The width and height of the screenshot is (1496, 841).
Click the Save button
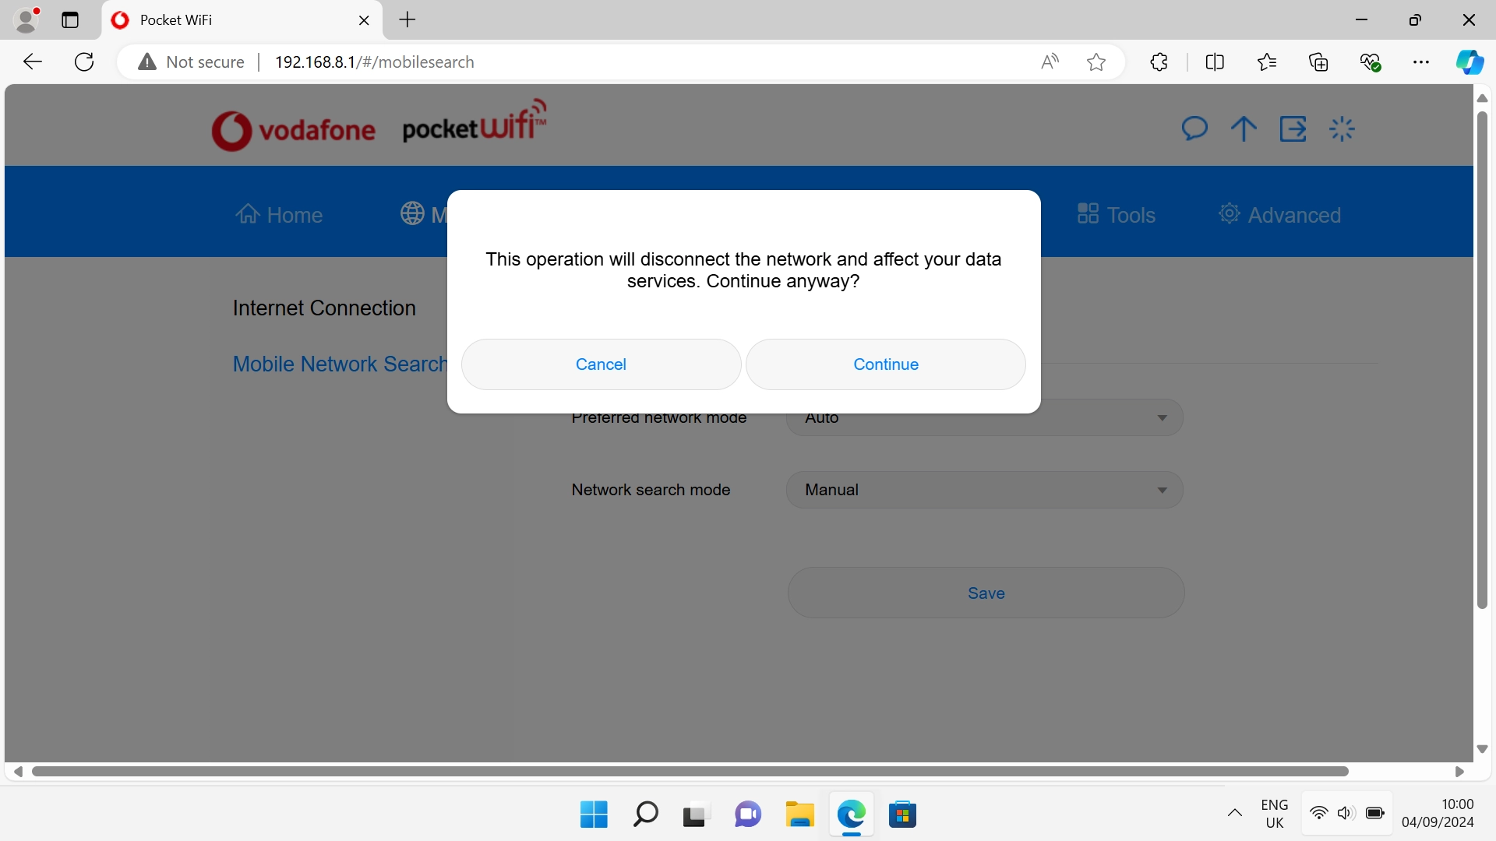point(984,593)
